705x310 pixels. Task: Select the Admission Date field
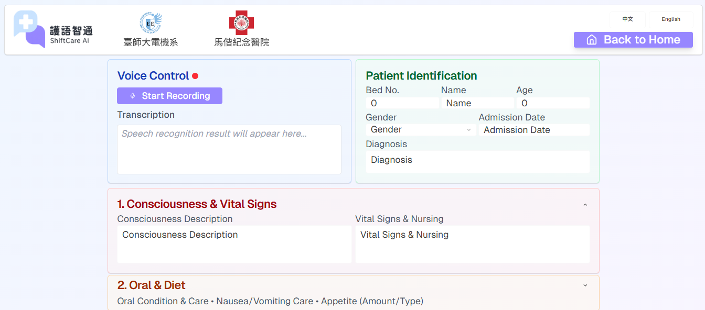pos(534,130)
